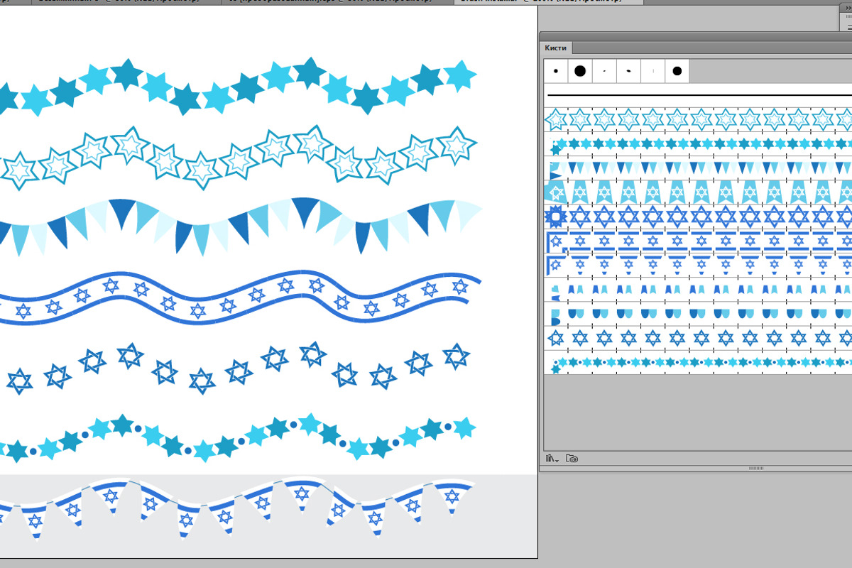
Task: Select the solid teal stars pattern brush
Action: point(698,145)
